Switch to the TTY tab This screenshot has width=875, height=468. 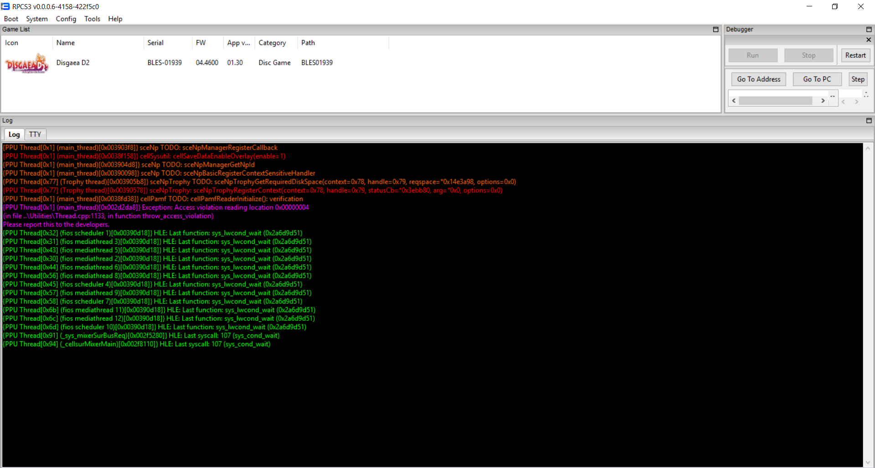[35, 134]
